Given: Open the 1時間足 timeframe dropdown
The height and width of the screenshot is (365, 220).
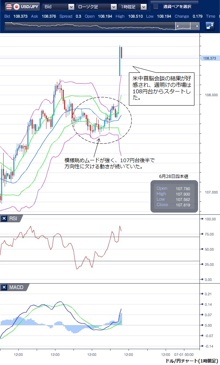Looking at the screenshot, I should [x=133, y=6].
